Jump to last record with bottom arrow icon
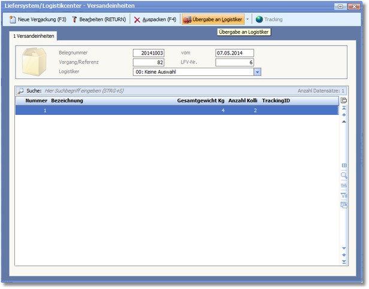Image resolution: width=369 pixels, height=289 pixels. coord(344,261)
